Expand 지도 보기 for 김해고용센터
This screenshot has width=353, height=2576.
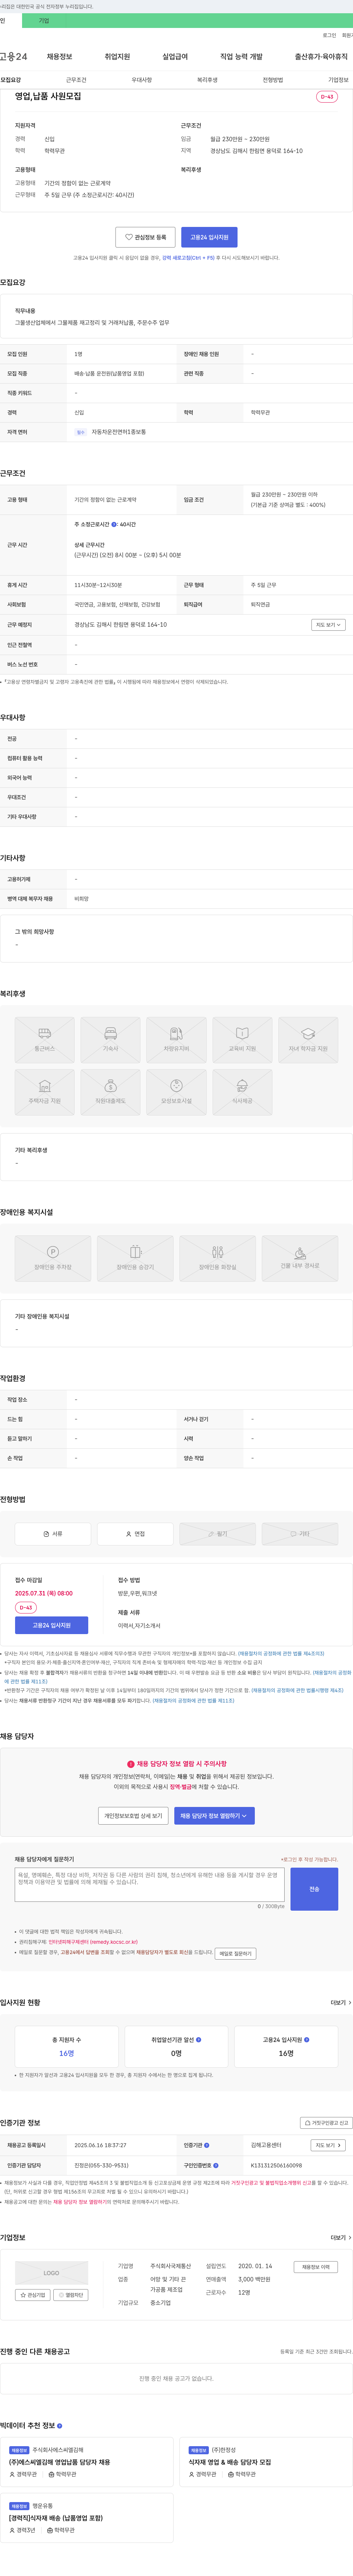328,2145
